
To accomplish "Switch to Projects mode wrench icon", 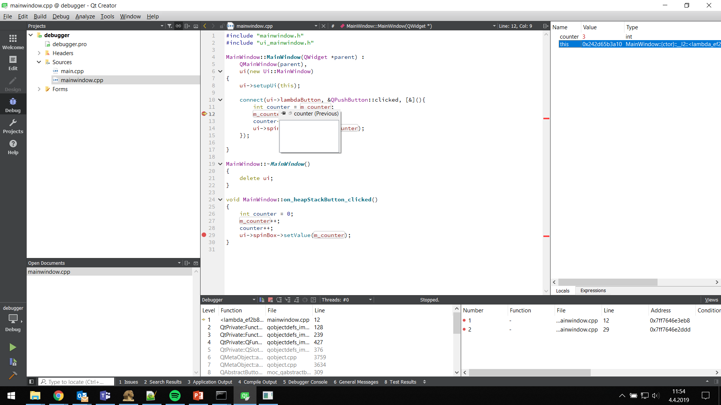I will coord(13,126).
